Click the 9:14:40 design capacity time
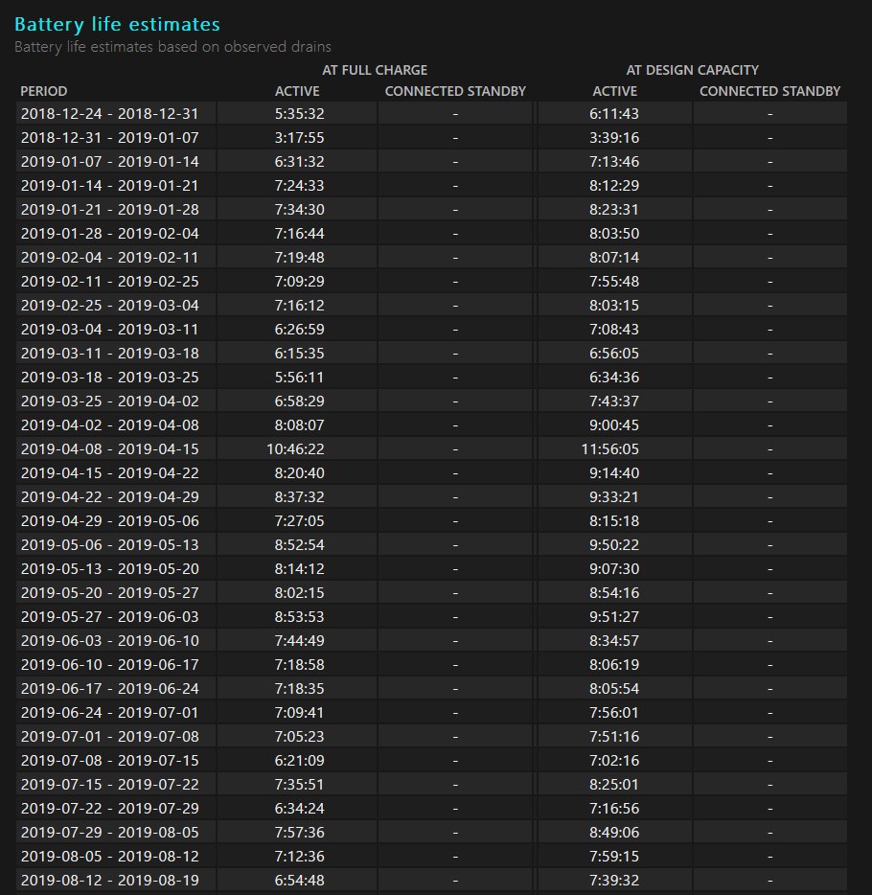 click(614, 473)
